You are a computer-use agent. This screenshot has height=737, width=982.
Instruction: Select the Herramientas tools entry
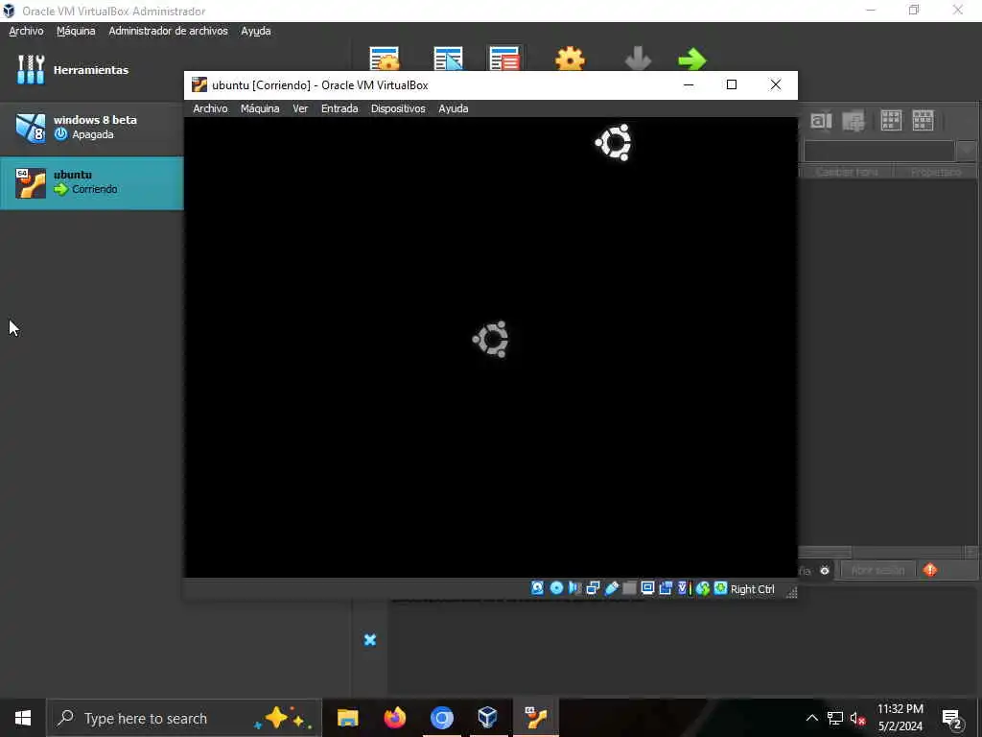[x=91, y=69]
